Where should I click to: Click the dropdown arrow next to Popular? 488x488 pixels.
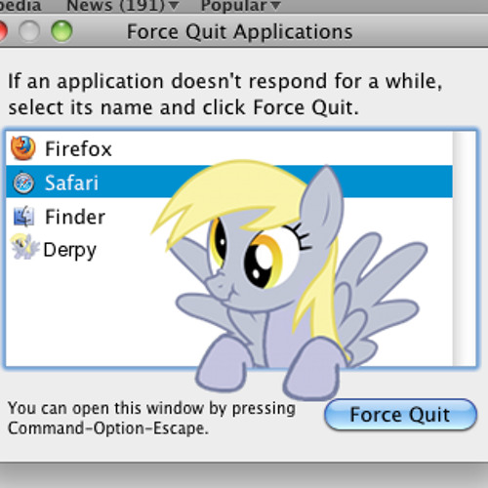(x=275, y=6)
